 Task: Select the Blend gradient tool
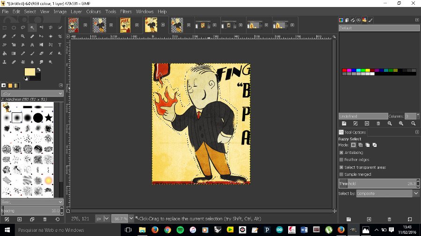pyautogui.click(x=14, y=53)
